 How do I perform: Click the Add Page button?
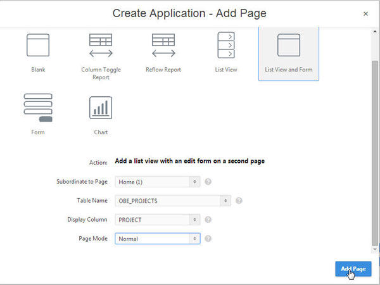coord(353,269)
